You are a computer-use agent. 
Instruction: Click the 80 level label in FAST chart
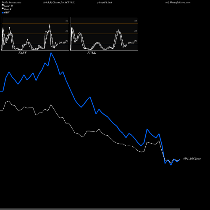pyautogui.click(x=67, y=21)
